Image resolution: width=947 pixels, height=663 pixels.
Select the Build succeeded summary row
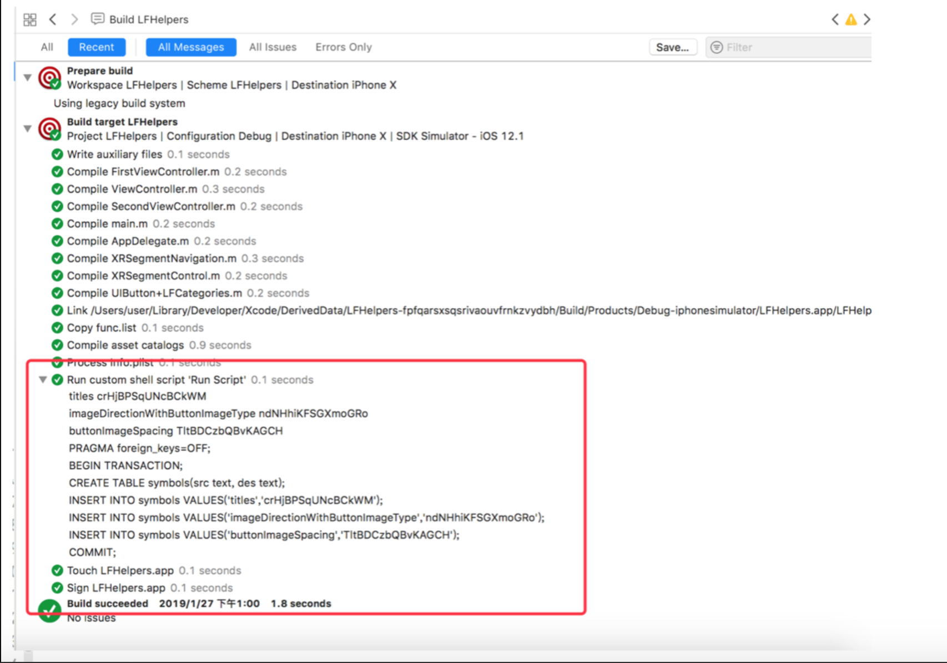(x=199, y=604)
